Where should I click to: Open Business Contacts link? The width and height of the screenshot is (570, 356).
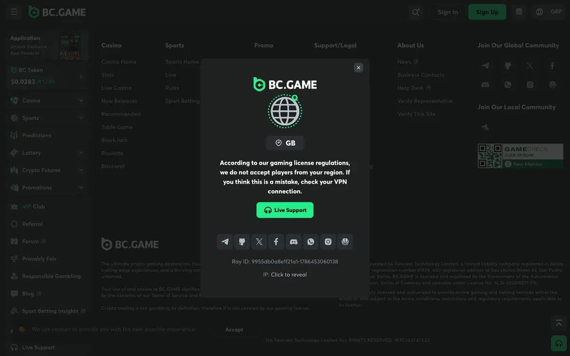click(421, 75)
